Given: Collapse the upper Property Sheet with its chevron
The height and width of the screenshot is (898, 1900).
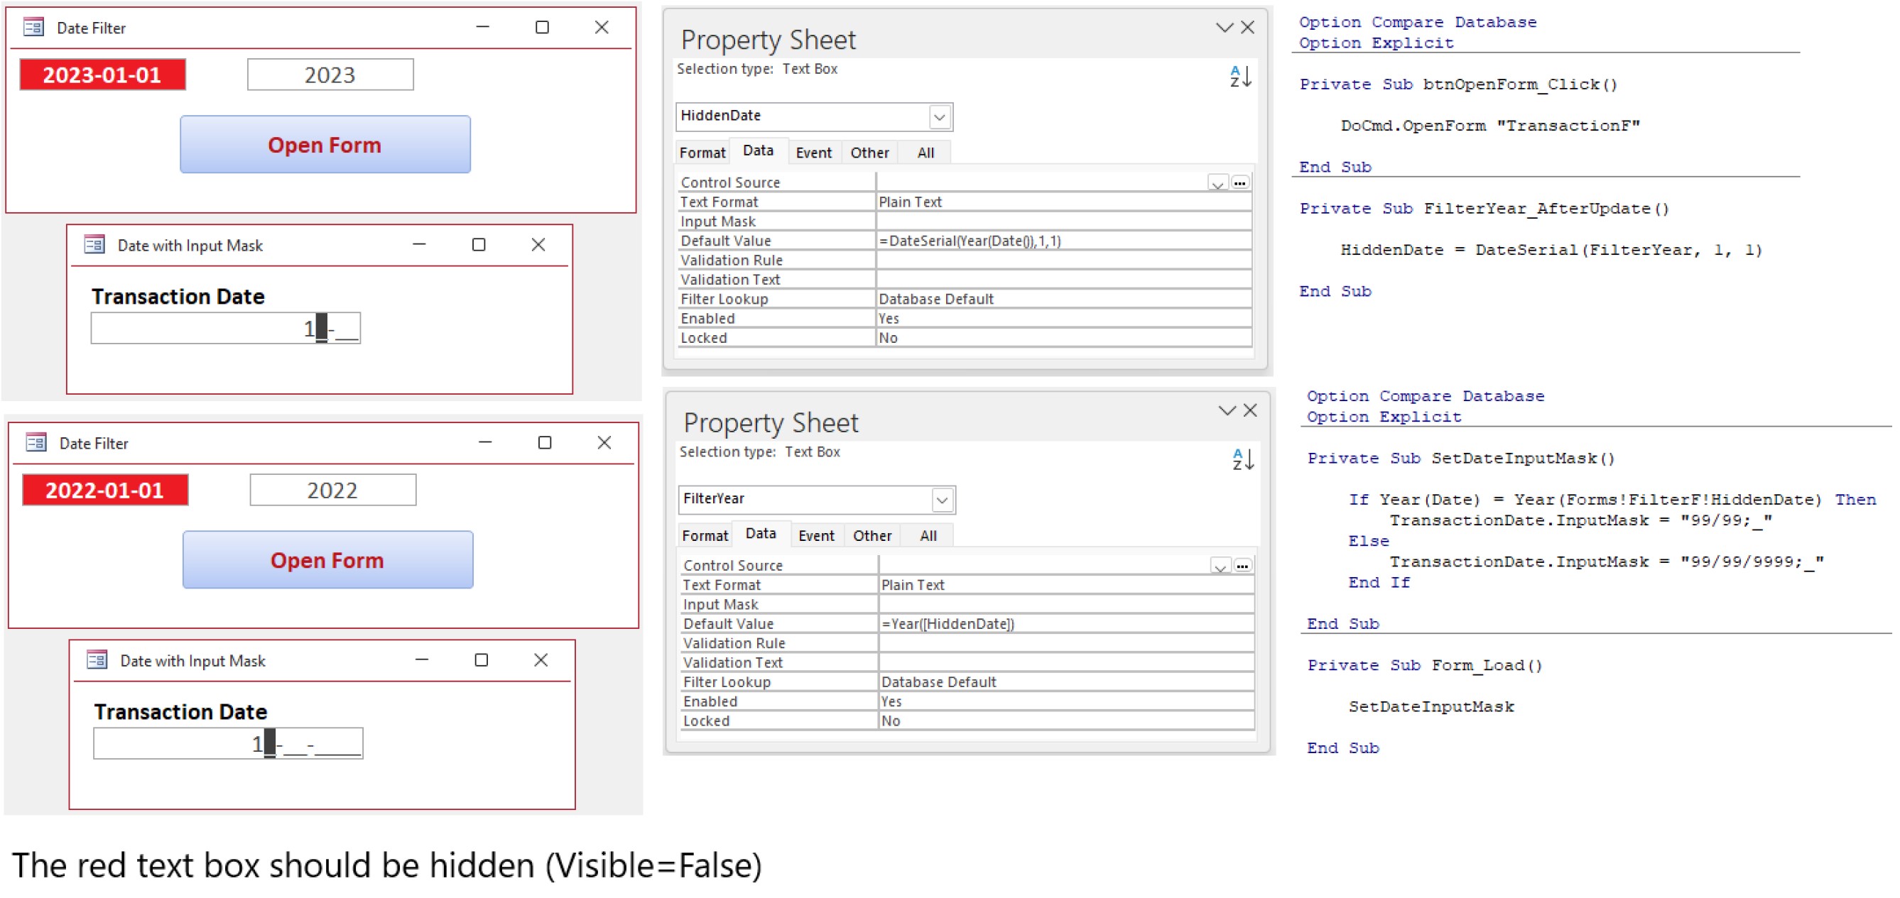Looking at the screenshot, I should point(1225,26).
